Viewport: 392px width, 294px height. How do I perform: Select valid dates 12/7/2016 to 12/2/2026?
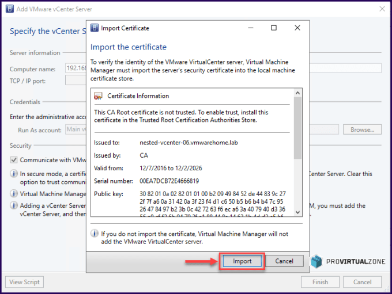coord(171,168)
